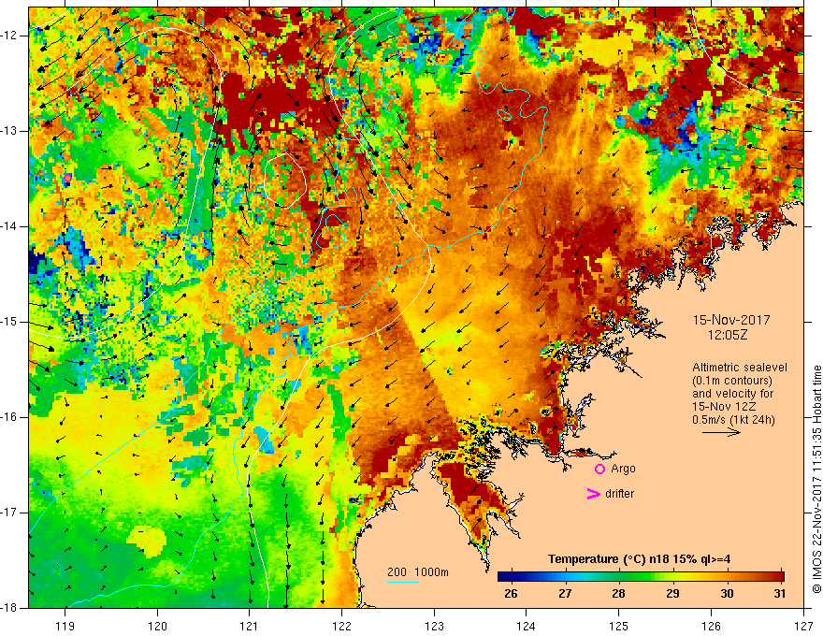The height and width of the screenshot is (636, 823).
Task: Click the latitude axis label -17
Action: pos(9,513)
